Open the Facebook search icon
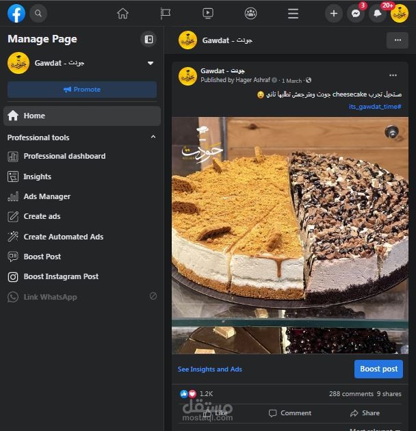 [x=38, y=13]
